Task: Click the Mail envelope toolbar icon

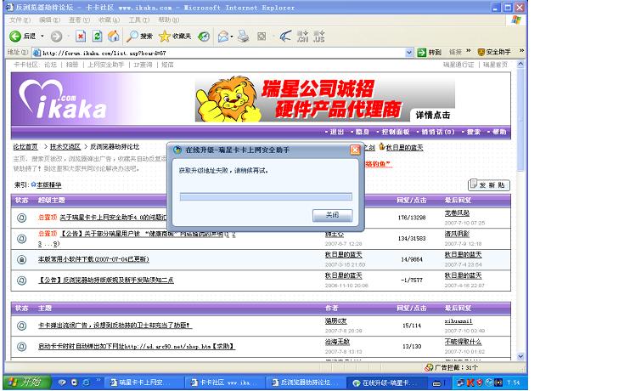Action: [222, 37]
